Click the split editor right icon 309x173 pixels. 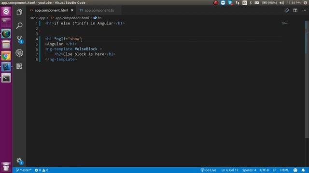coord(295,11)
